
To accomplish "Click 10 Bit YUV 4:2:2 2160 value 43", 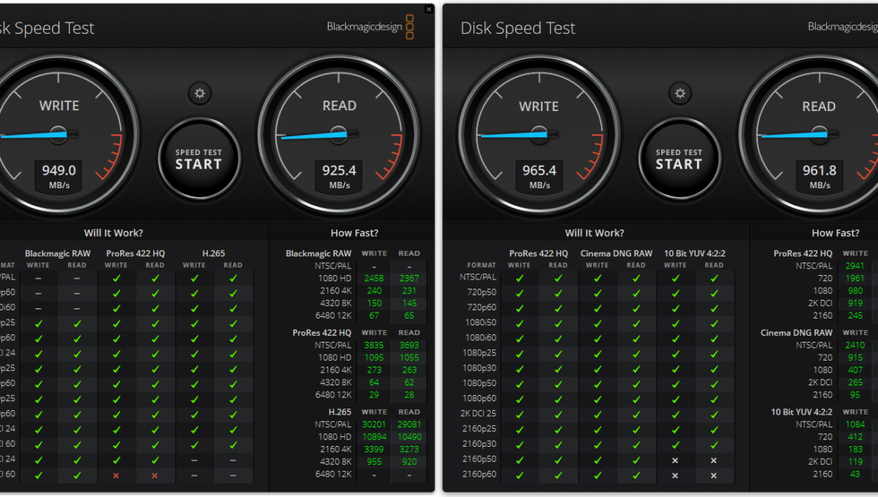I will coord(855,474).
